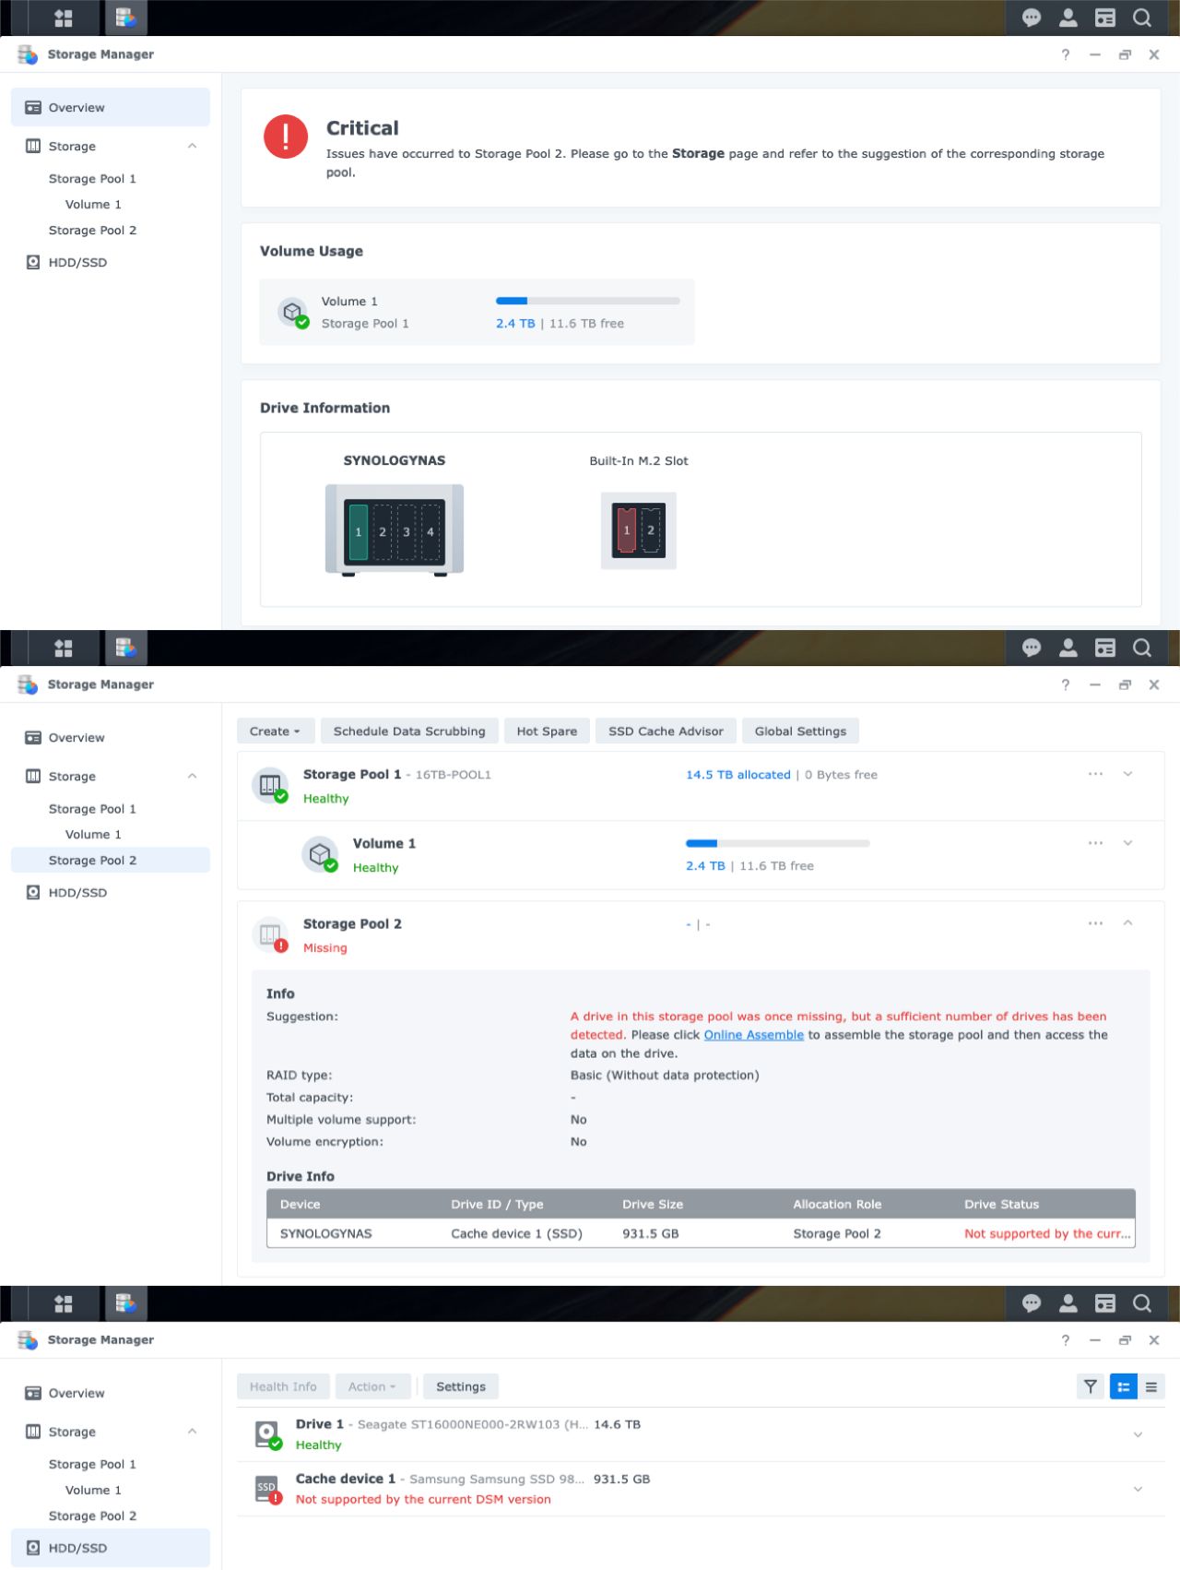Viewport: 1180px width, 1570px height.
Task: Click help question mark in Overview window
Action: [x=1066, y=54]
